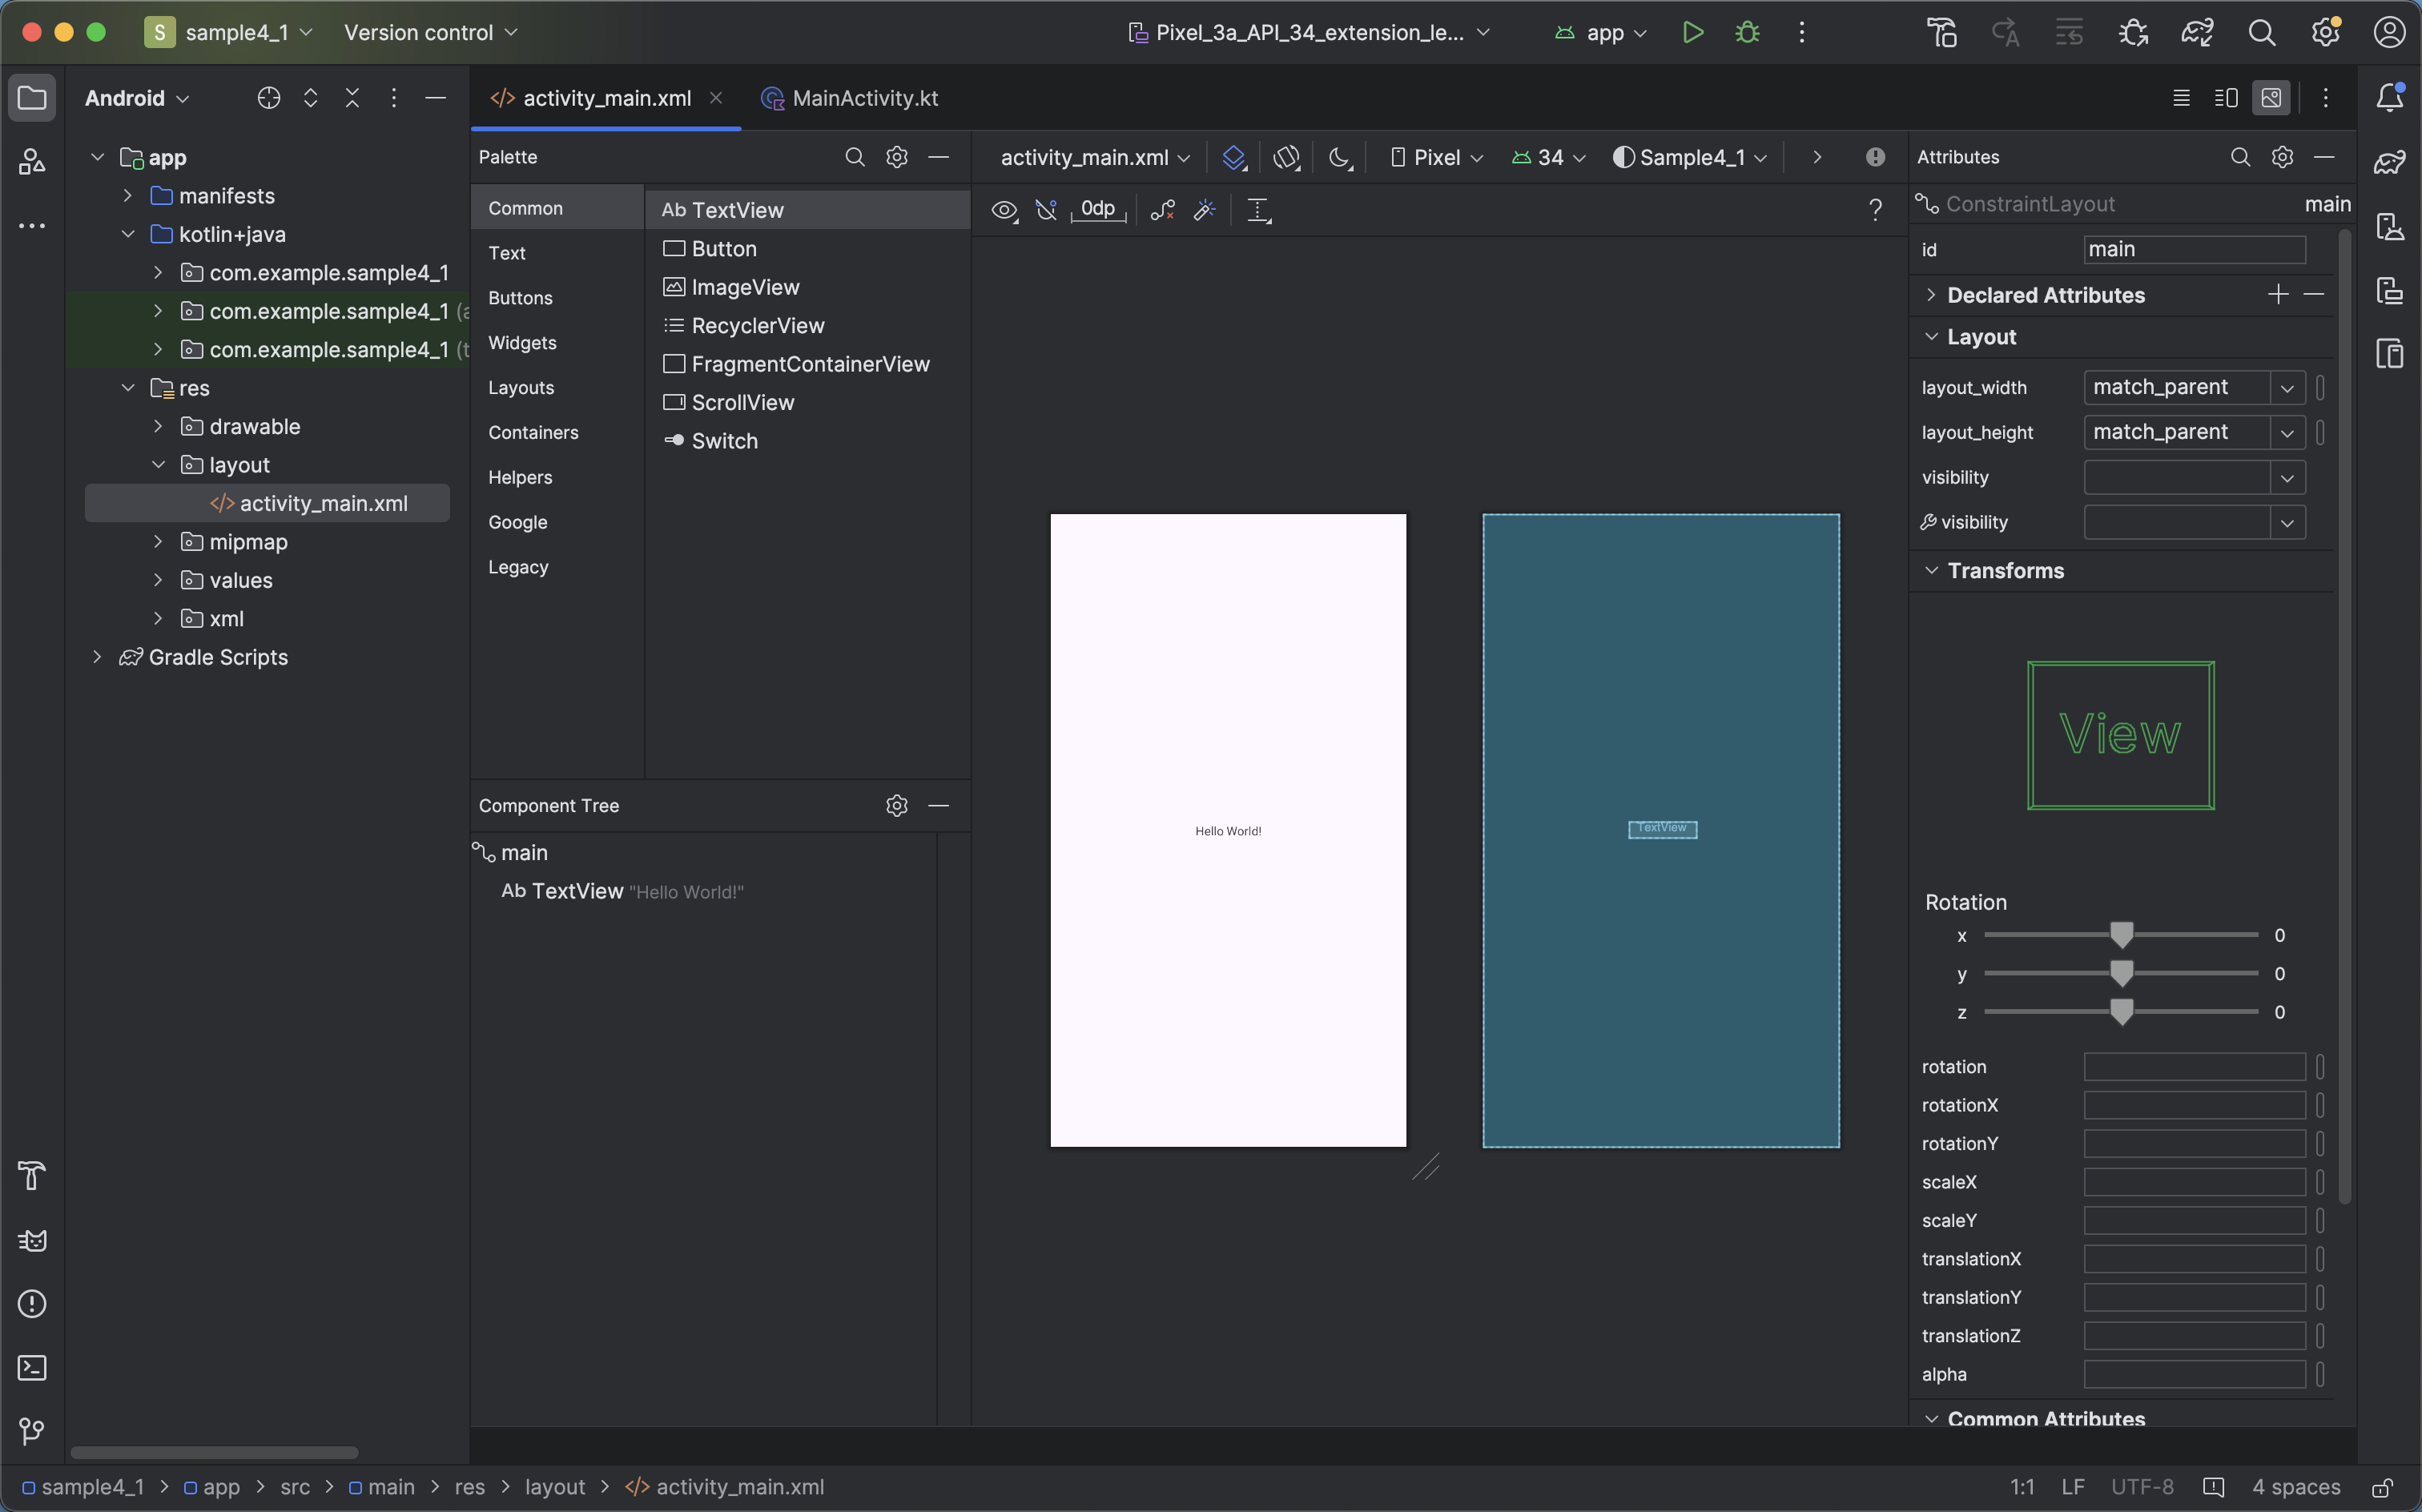Click the id input field

(2194, 249)
